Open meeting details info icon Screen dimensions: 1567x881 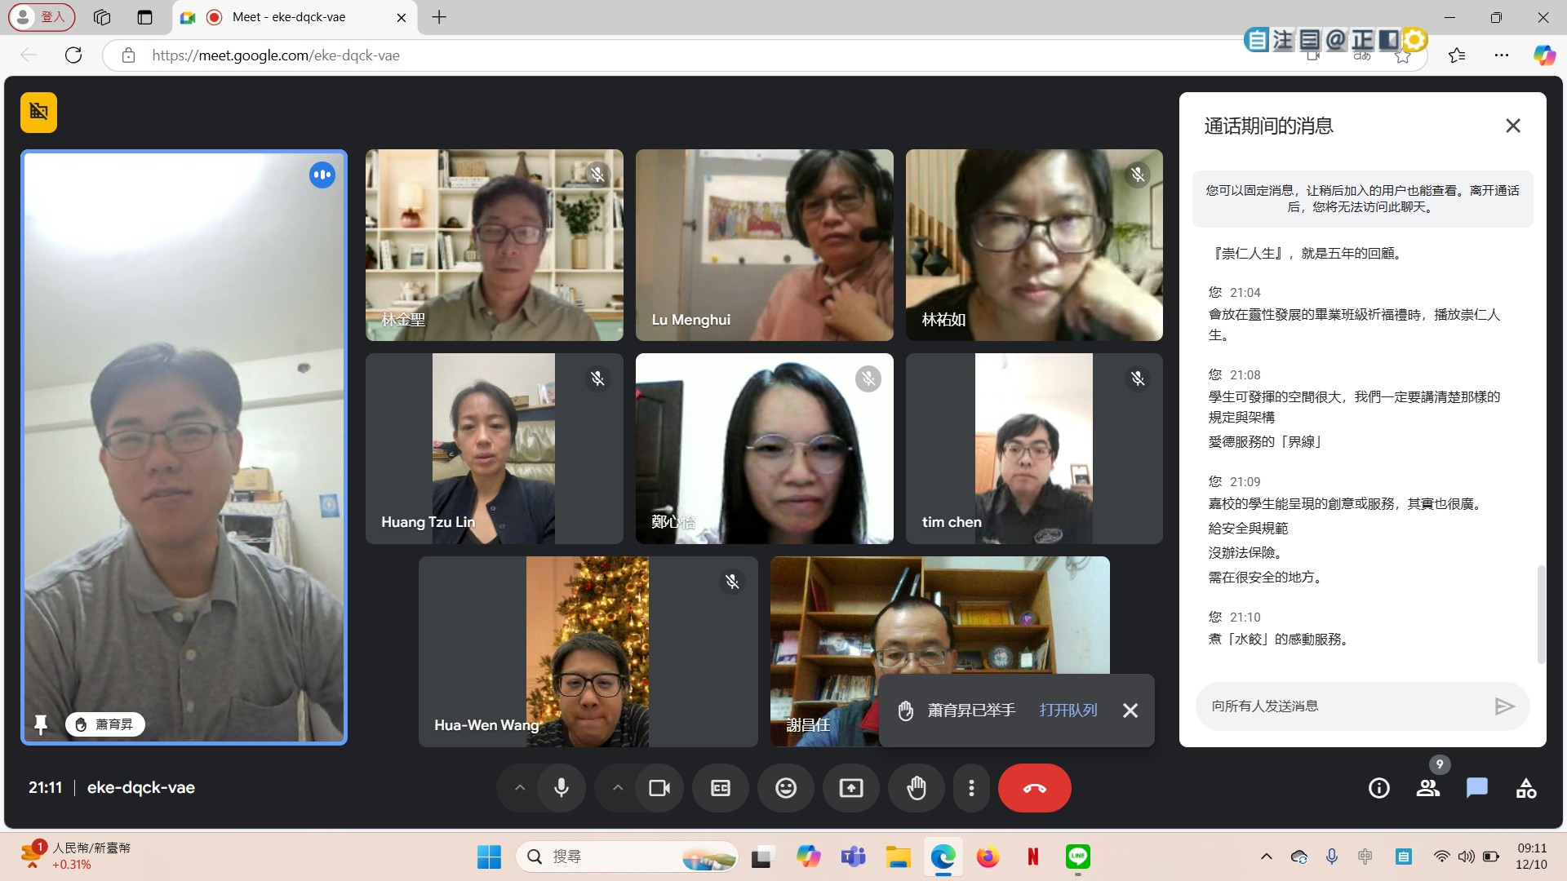click(x=1379, y=788)
